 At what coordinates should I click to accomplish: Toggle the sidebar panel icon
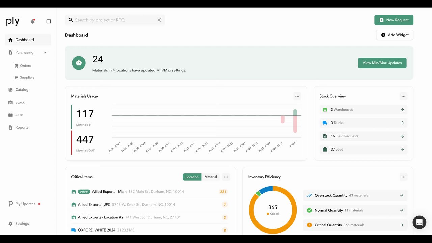pos(49,21)
